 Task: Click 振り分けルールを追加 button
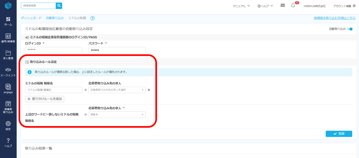[45, 99]
